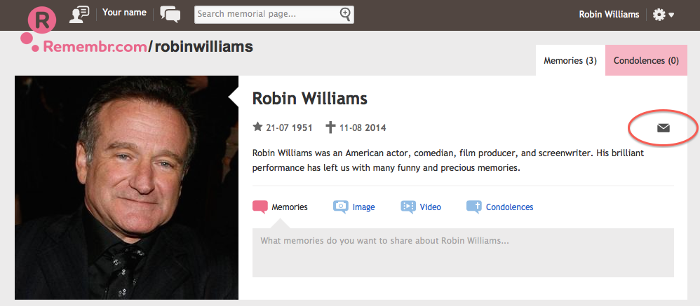Focus the 'Search memorial page' field

(267, 13)
